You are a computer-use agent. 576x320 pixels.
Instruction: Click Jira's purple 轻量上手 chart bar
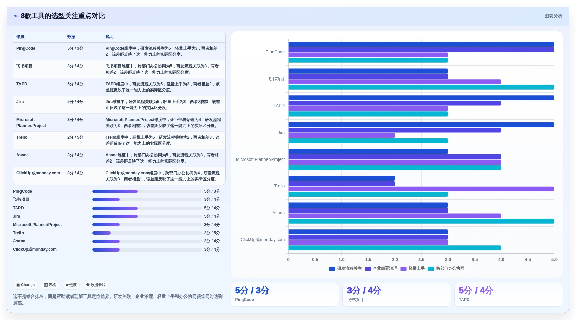(341, 135)
